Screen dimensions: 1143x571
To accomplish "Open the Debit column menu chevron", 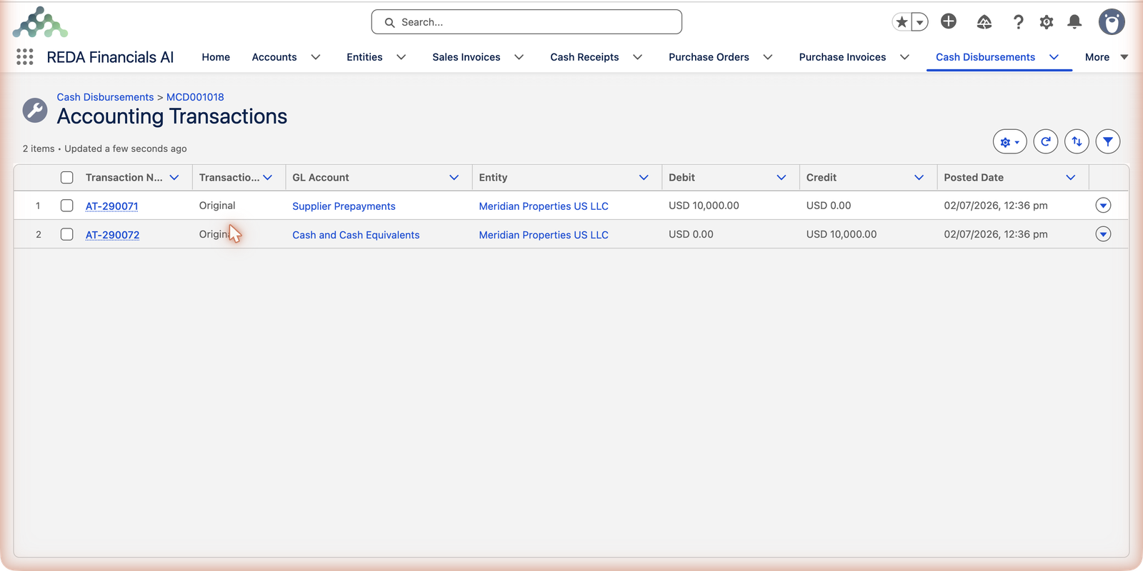I will pyautogui.click(x=782, y=178).
